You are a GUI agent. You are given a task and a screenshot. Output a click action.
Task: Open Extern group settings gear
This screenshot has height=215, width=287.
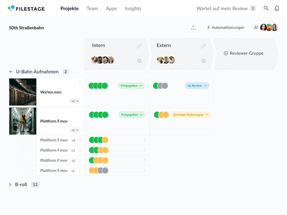(x=204, y=61)
